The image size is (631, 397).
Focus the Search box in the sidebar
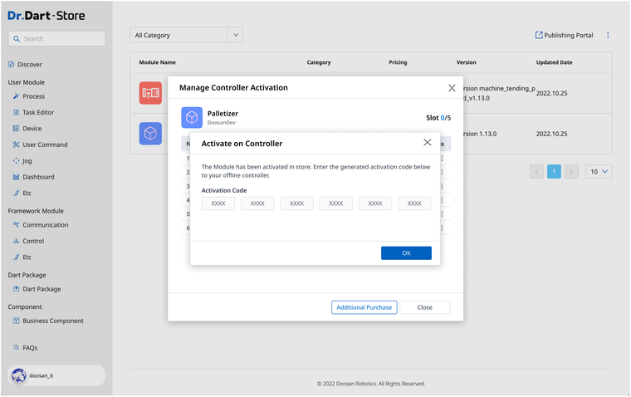56,38
